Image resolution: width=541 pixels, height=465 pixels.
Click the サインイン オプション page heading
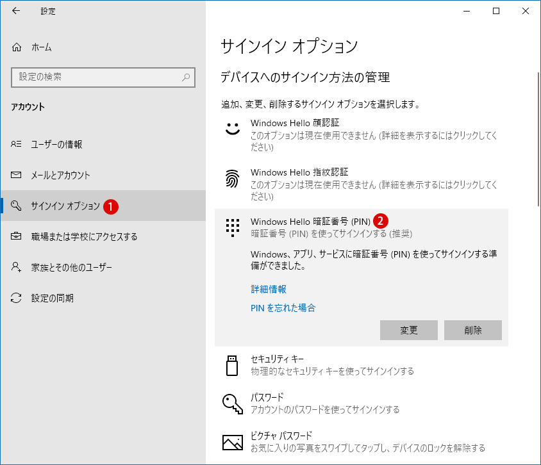pyautogui.click(x=289, y=46)
